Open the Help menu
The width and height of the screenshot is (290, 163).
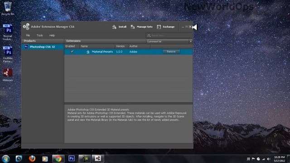pyautogui.click(x=52, y=35)
